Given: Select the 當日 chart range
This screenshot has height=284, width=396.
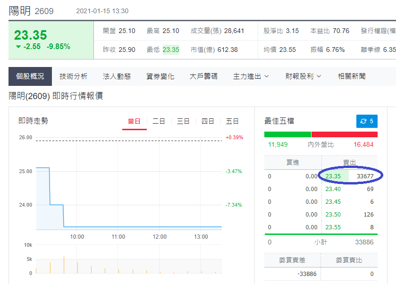Looking at the screenshot, I should point(134,121).
